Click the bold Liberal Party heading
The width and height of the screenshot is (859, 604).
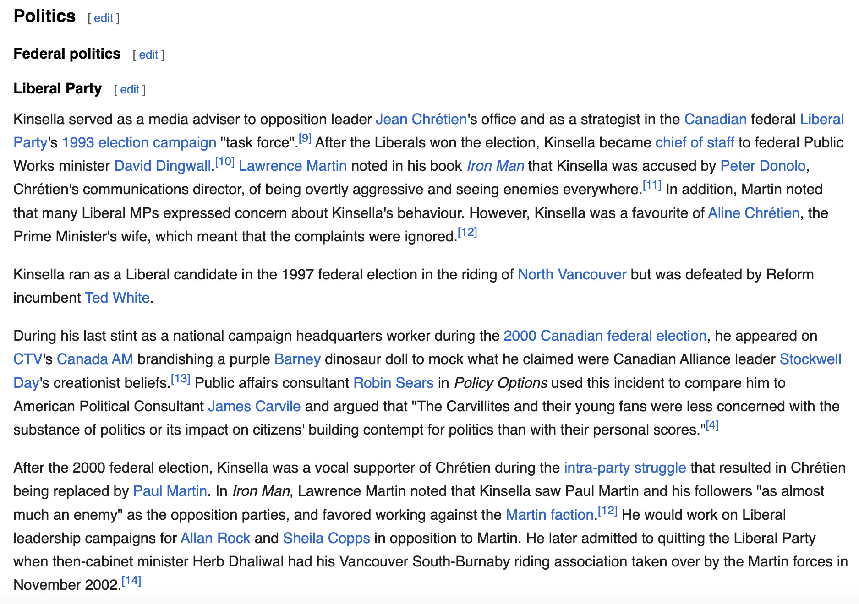coord(57,88)
